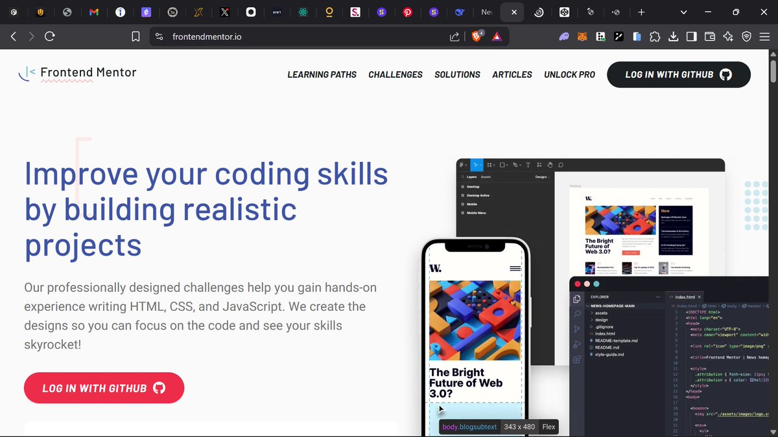The image size is (778, 437).
Task: Switch to the React logo tab
Action: tap(303, 12)
